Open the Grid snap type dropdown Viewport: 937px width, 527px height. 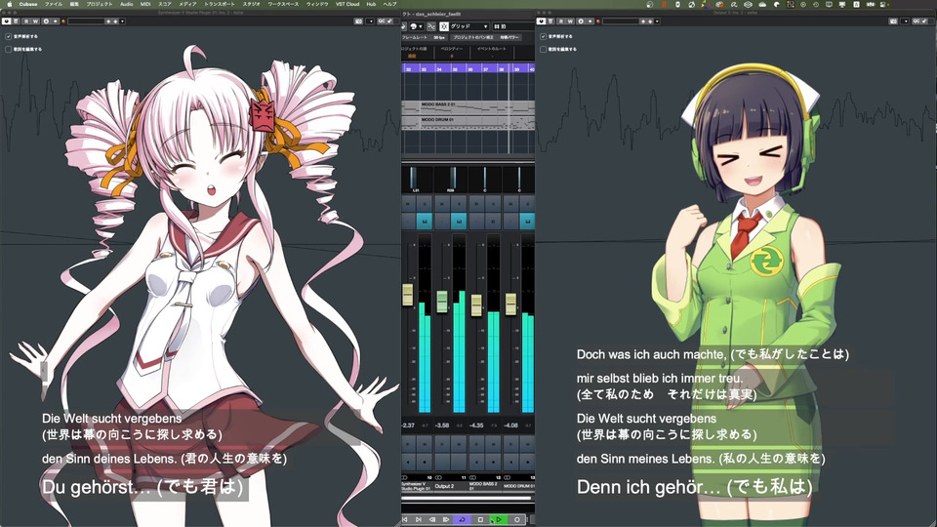click(x=465, y=26)
